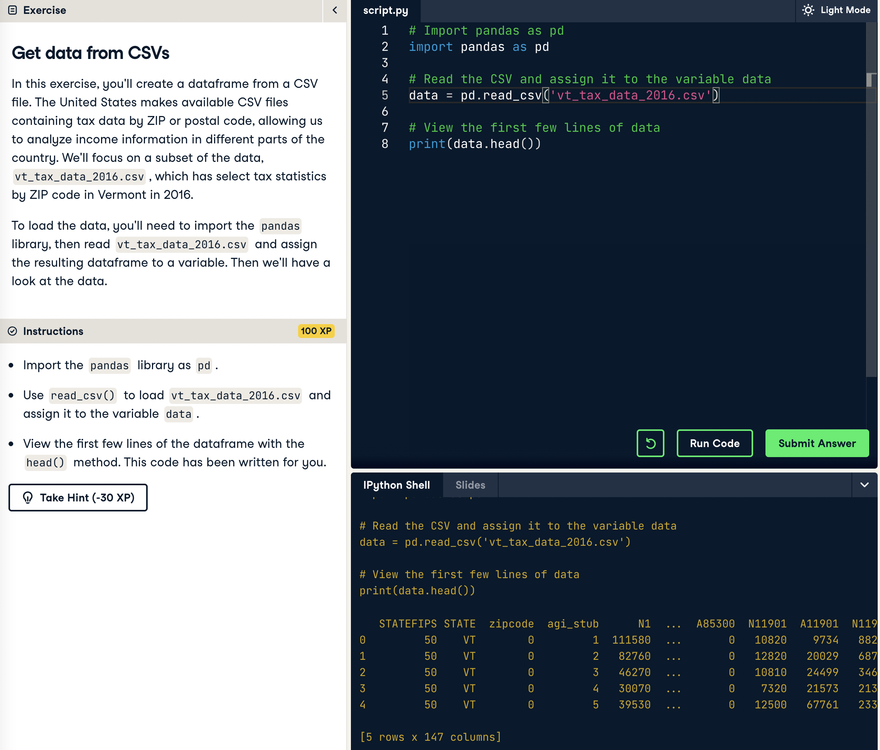Open the script.py editor tab
The image size is (880, 750).
pyautogui.click(x=385, y=10)
